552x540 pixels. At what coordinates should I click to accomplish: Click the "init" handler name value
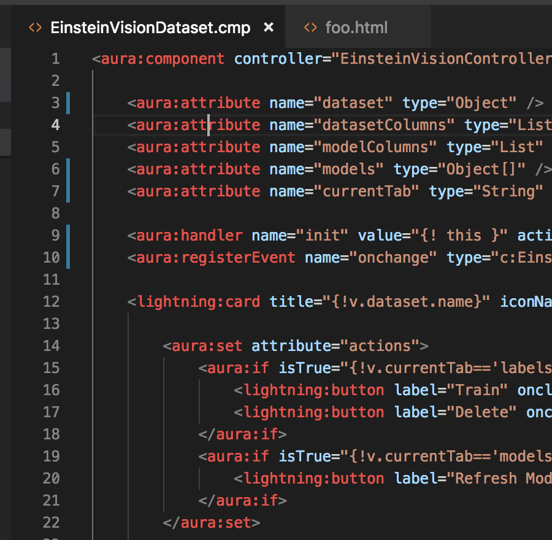point(322,235)
